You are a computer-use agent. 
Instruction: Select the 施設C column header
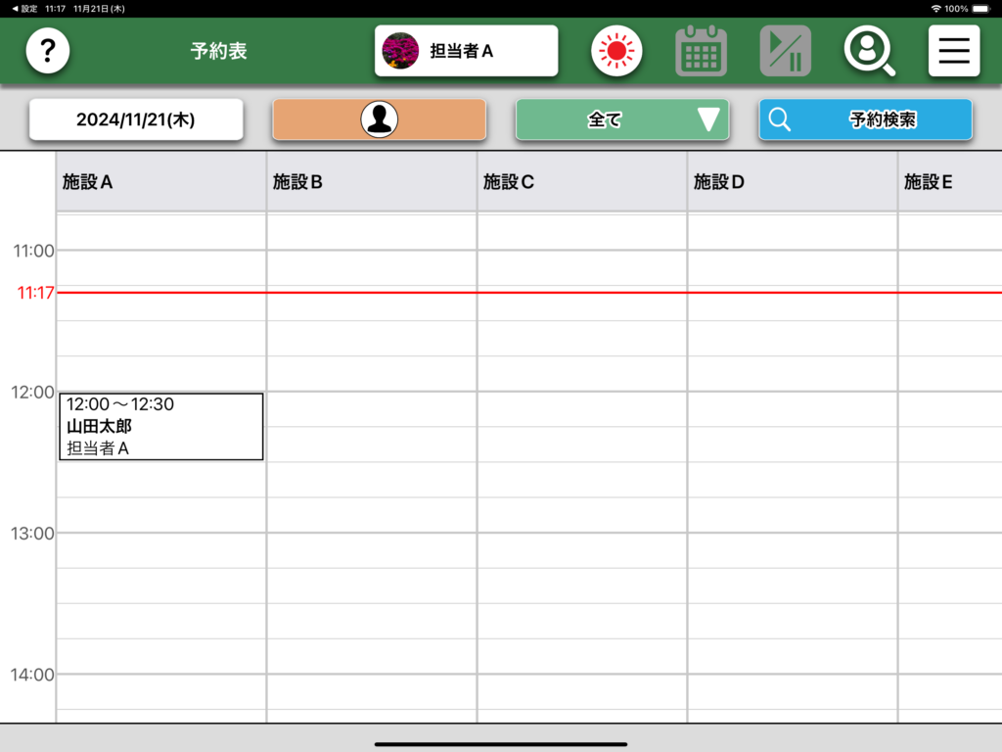click(x=581, y=182)
